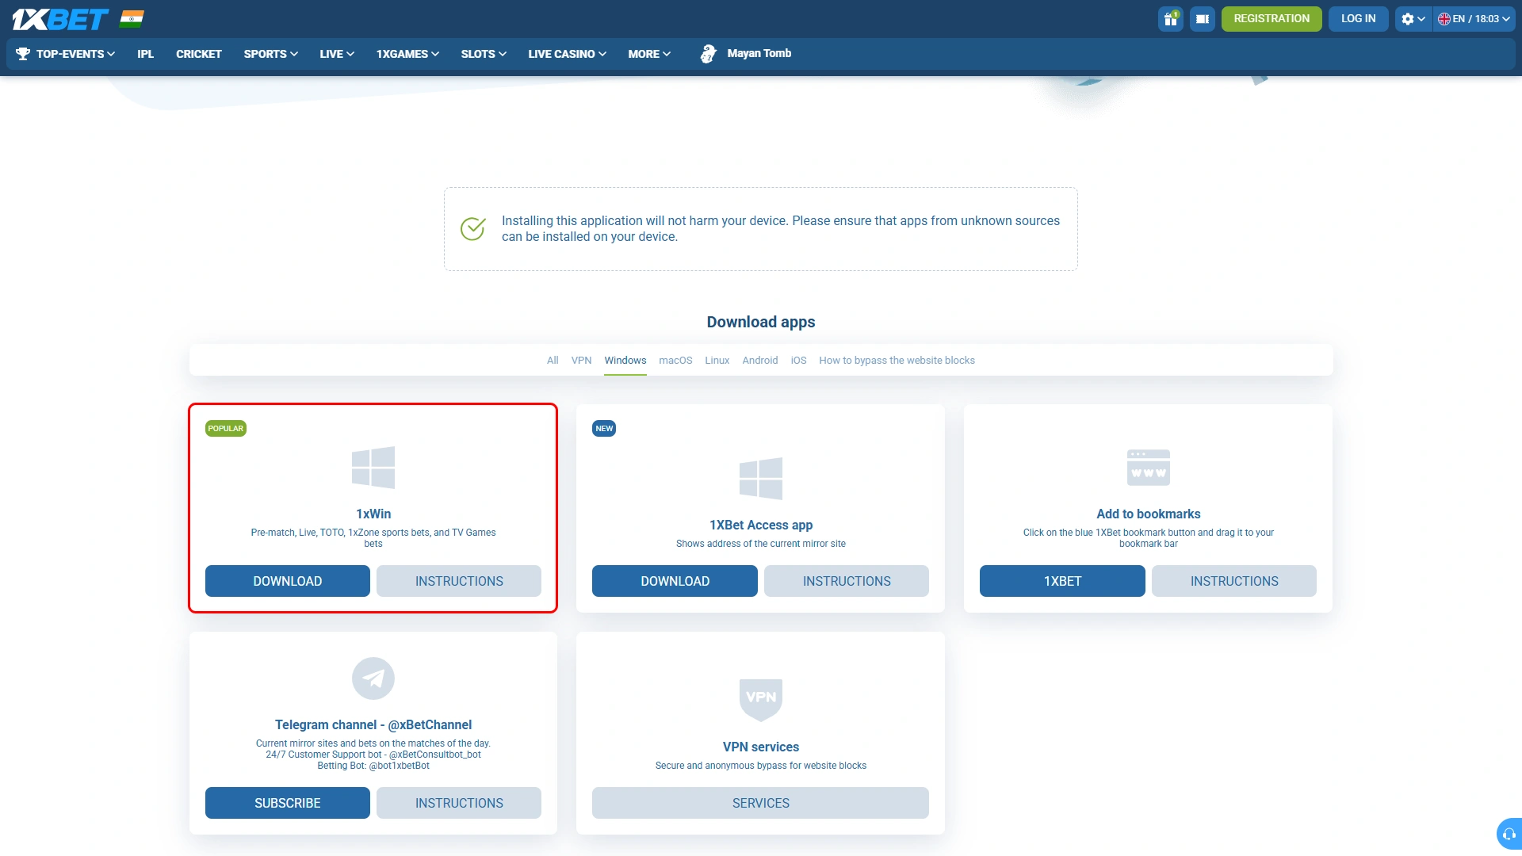Screen dimensions: 1522x856
Task: Expand the SLOTS menu
Action: [x=484, y=54]
